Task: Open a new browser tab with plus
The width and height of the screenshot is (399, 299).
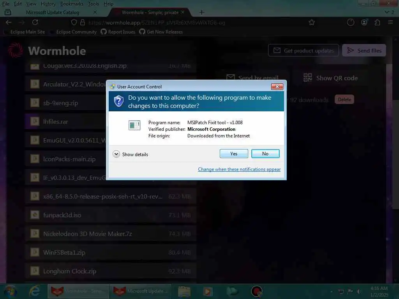Action: tap(201, 12)
